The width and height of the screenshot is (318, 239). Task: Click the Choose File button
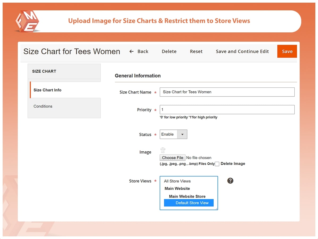[x=173, y=157]
